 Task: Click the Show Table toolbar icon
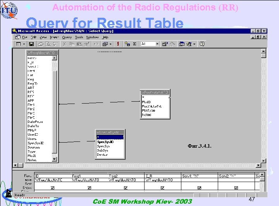127,44
